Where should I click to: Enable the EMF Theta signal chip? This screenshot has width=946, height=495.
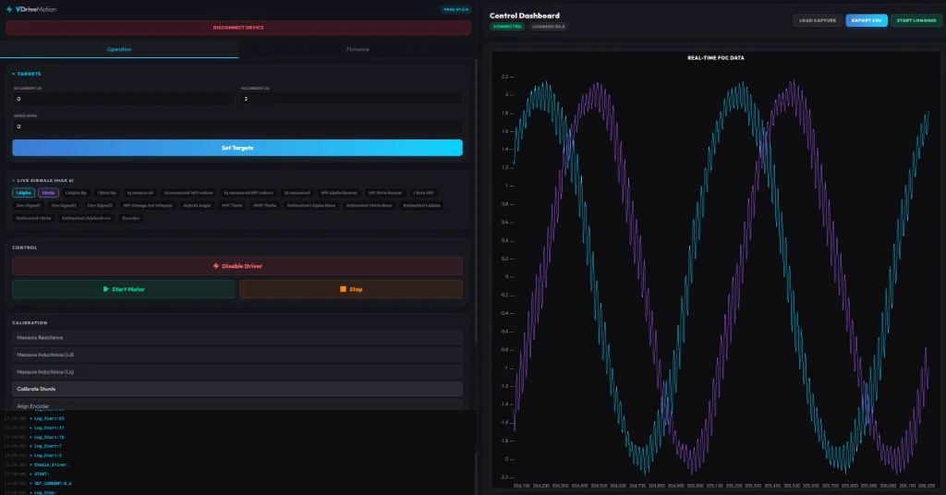point(265,206)
